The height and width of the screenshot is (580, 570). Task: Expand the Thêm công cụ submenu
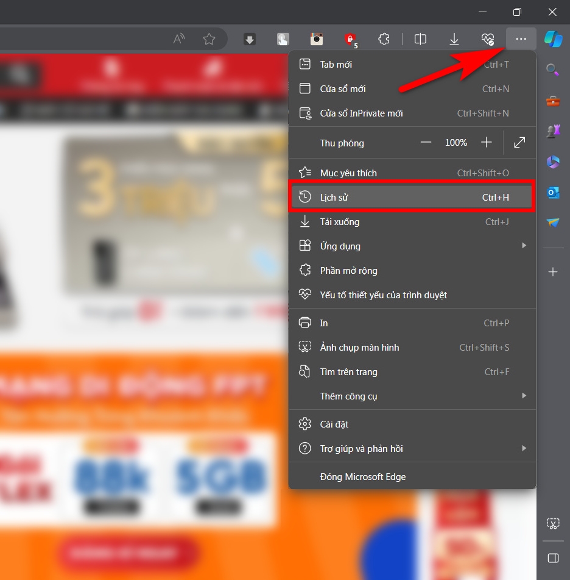tap(411, 396)
